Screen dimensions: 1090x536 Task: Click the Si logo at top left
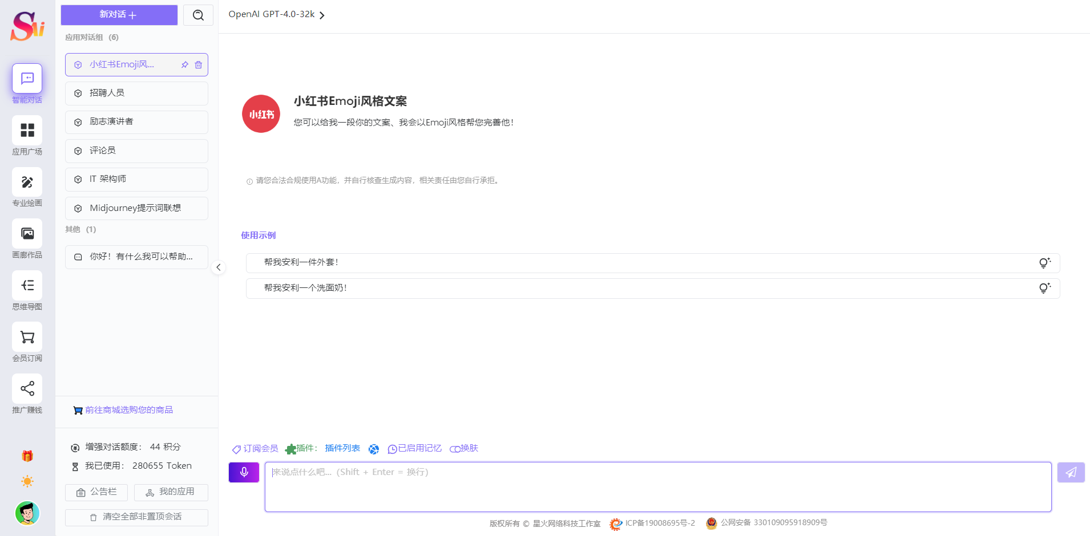(27, 26)
